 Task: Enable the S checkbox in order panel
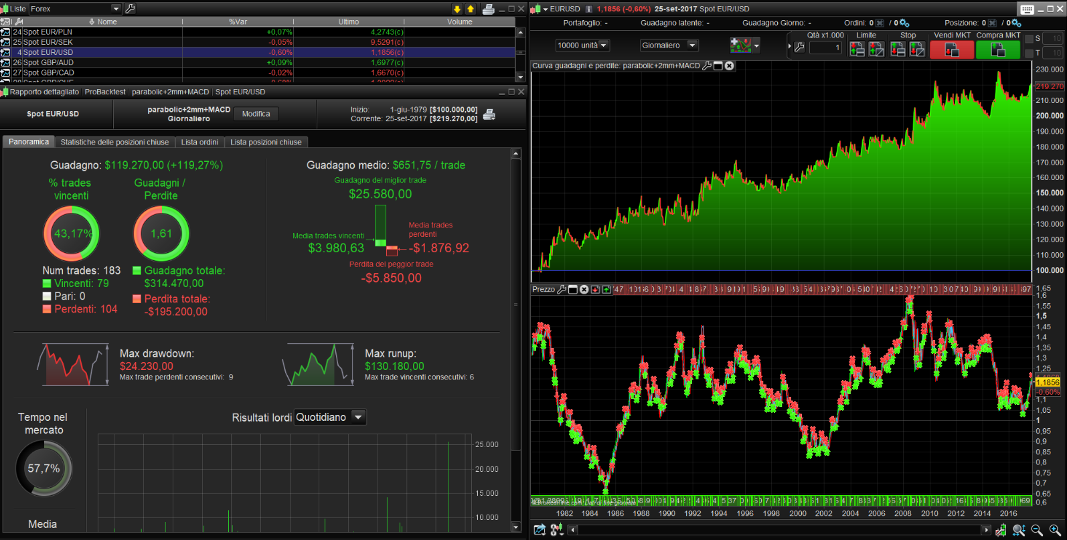(x=1029, y=39)
